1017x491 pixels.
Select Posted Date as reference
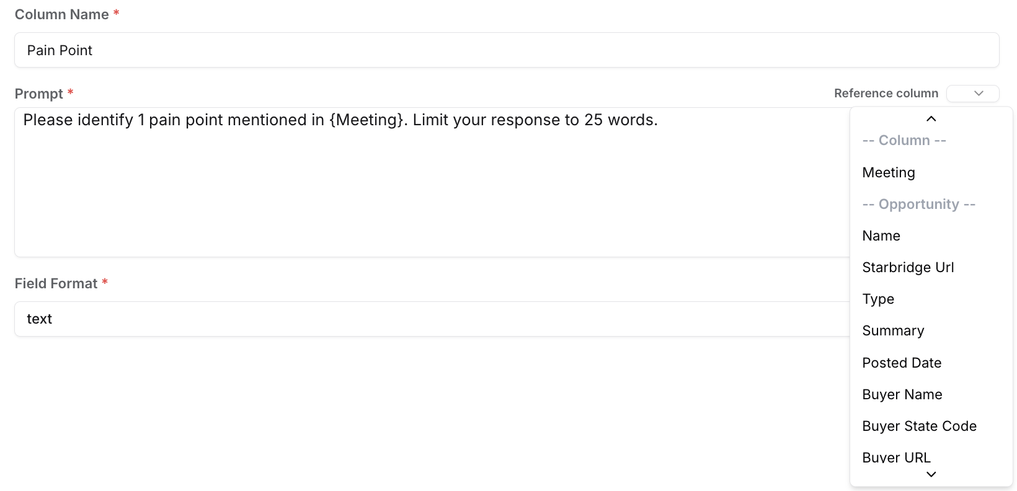pyautogui.click(x=902, y=363)
